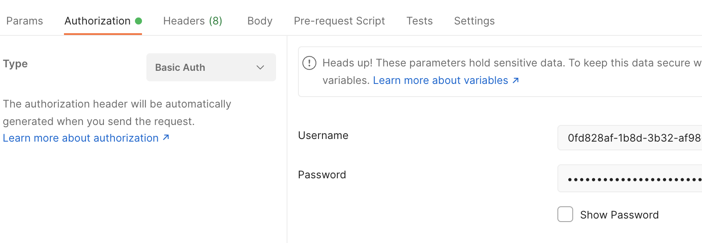
Task: Click the external arrow icon after variables link
Action: (516, 80)
